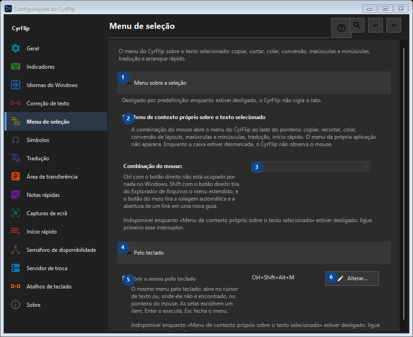The image size is (413, 337).
Task: Click the down chevron button in the header
Action: tap(375, 25)
